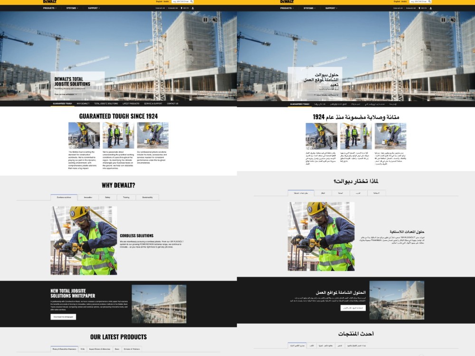This screenshot has width=475, height=356.
Task: Jump to LATEST PRODUCTS in the anchor bar
Action: [131, 103]
